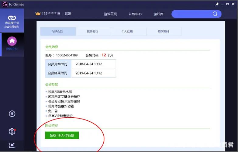
Task: Switch to the 修改密码 tab
Action: click(164, 31)
